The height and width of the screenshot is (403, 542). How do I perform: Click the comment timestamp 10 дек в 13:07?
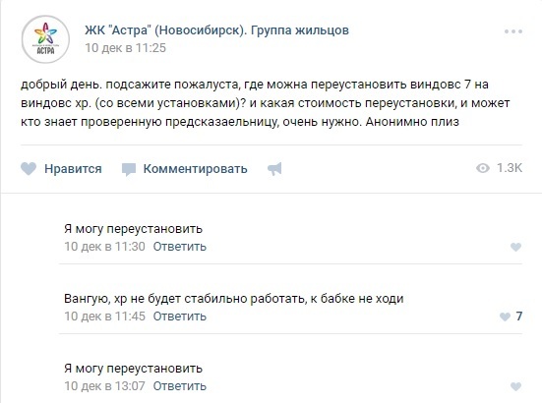(x=104, y=386)
